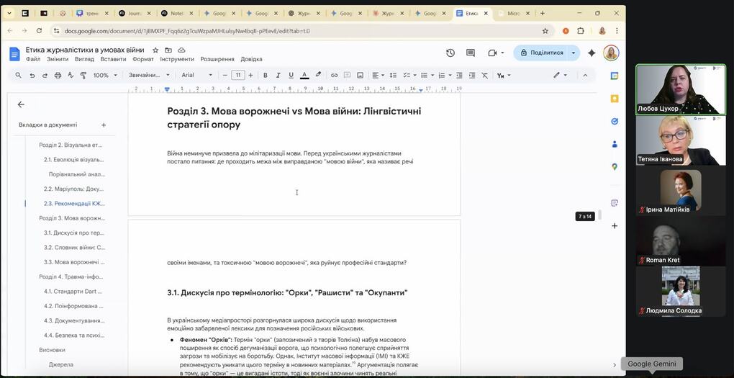Go to outline item 3.1. Дискусія про тер...
The height and width of the screenshot is (378, 734).
point(73,233)
